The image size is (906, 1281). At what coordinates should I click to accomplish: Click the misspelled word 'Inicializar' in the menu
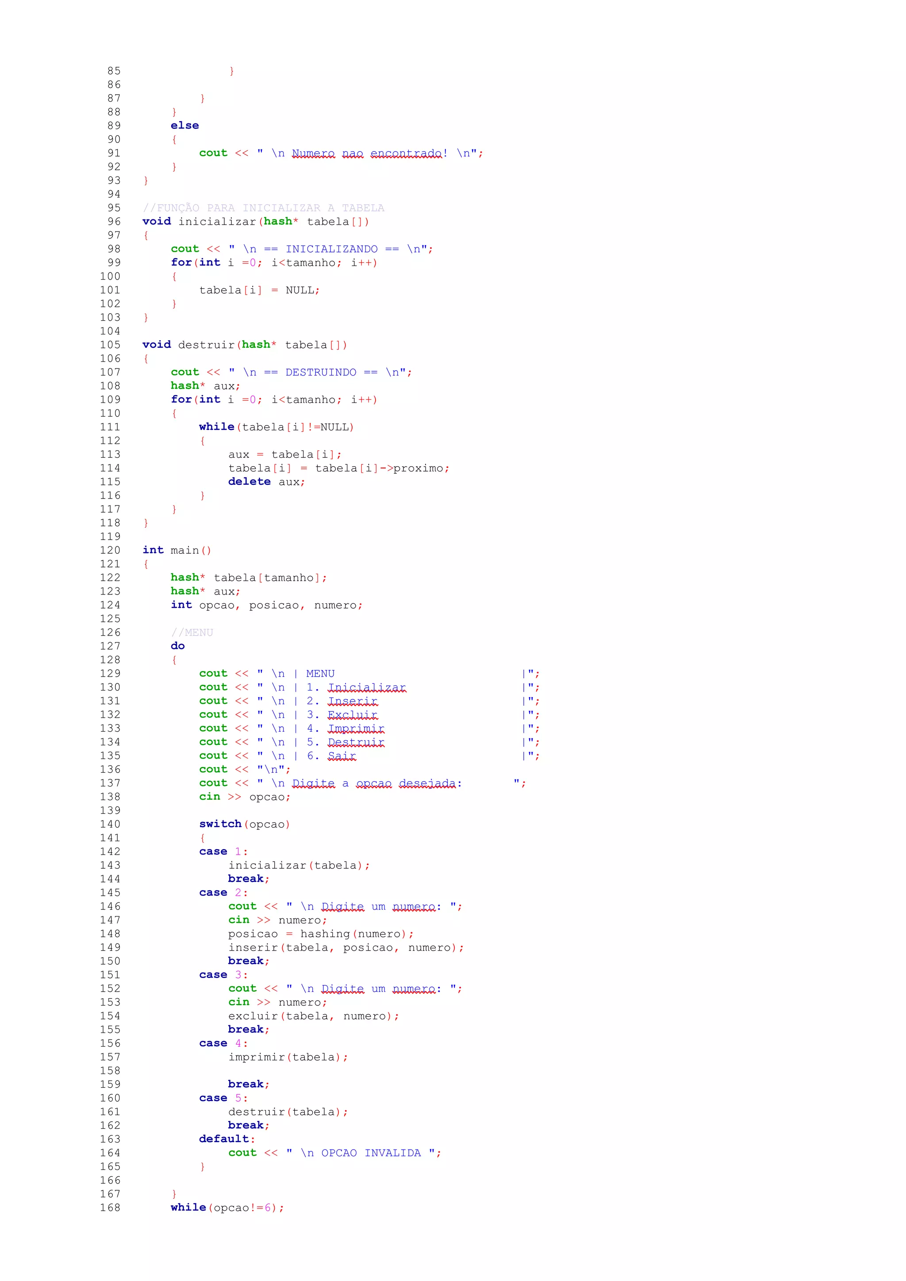[367, 687]
